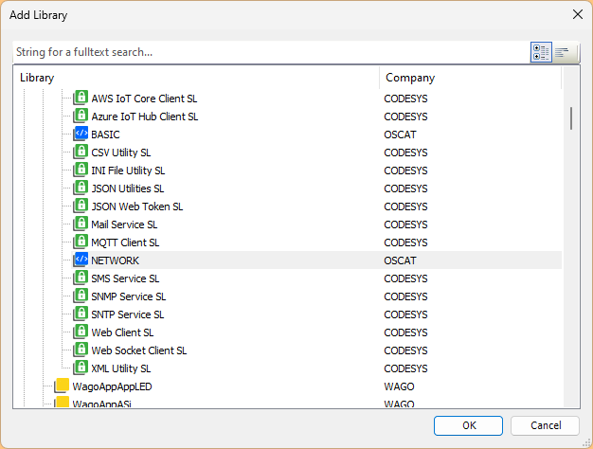Click the WagoAppAppLED yellow folder icon
593x449 pixels.
pos(62,386)
